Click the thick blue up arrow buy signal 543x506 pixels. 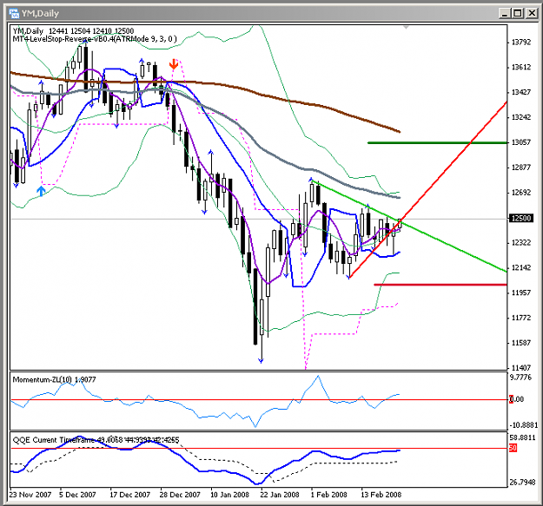[41, 191]
